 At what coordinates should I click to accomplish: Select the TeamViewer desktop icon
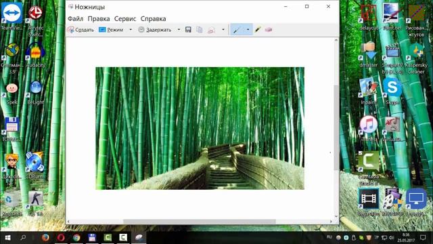click(x=12, y=16)
